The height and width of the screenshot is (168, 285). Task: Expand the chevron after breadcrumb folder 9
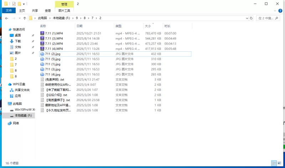coord(81,18)
